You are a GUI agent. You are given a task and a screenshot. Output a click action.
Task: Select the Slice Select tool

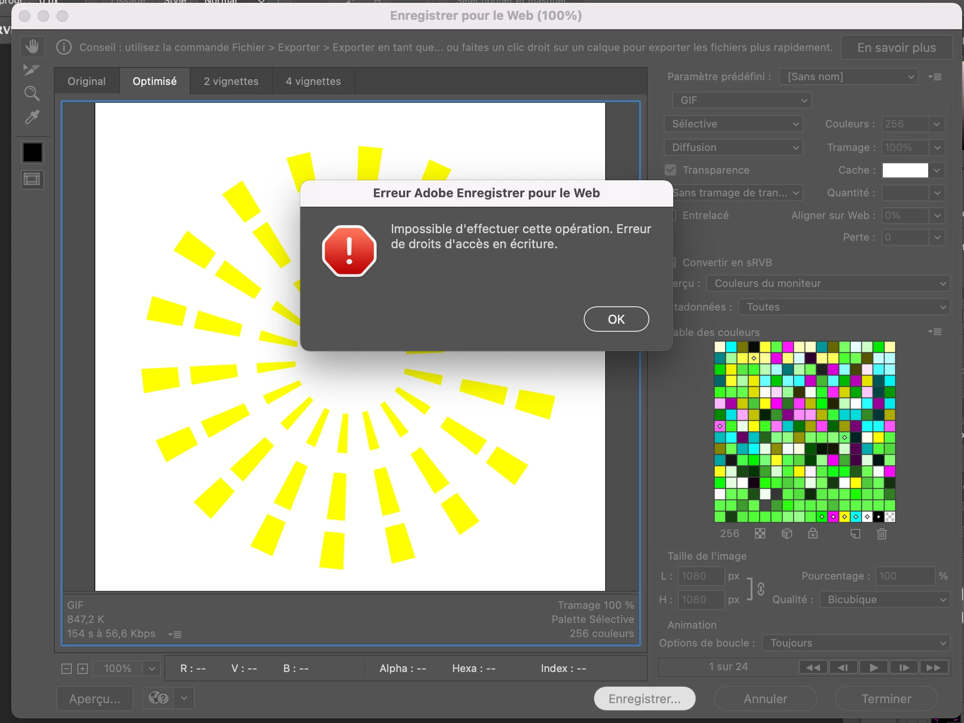pos(32,70)
